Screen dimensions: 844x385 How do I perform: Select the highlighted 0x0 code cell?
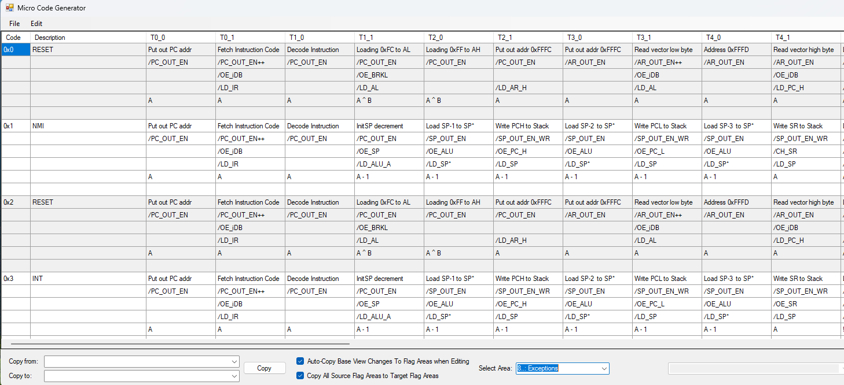[15, 50]
